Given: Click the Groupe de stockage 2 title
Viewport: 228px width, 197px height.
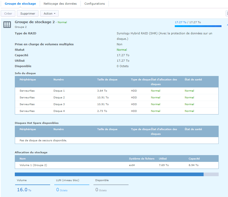Looking at the screenshot, I should point(35,22).
